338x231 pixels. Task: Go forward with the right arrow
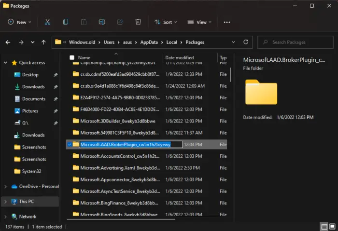click(x=21, y=42)
